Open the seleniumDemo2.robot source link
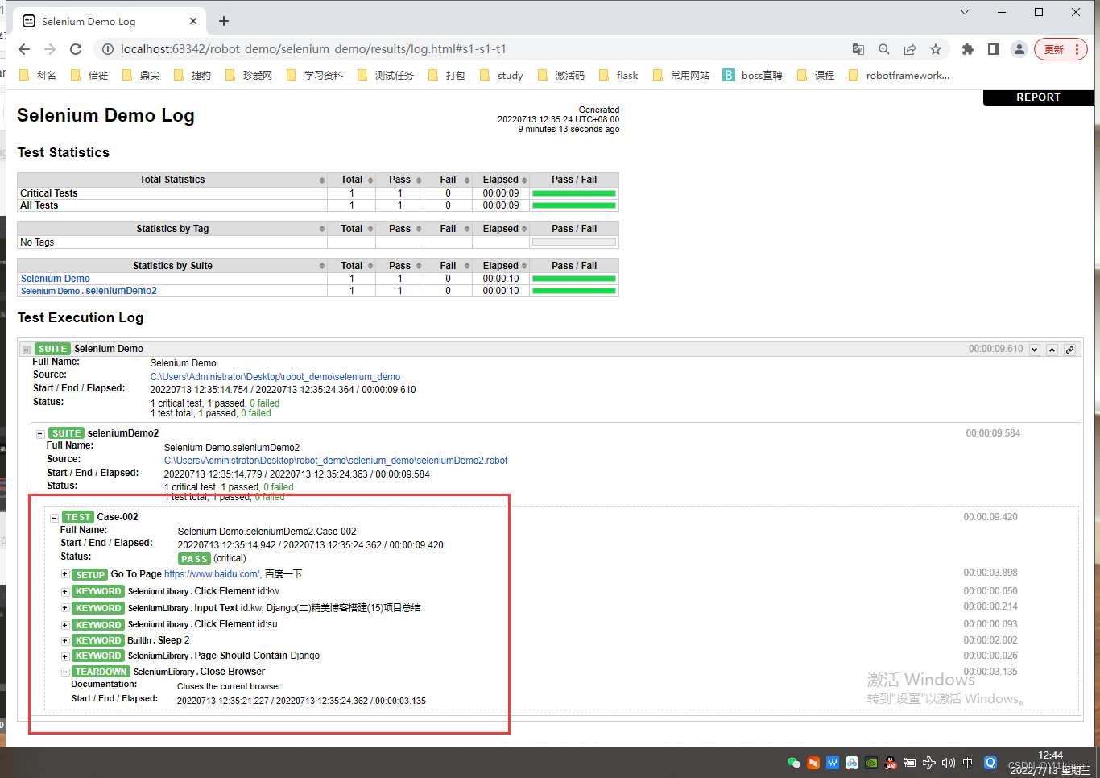The width and height of the screenshot is (1100, 778). pos(336,461)
